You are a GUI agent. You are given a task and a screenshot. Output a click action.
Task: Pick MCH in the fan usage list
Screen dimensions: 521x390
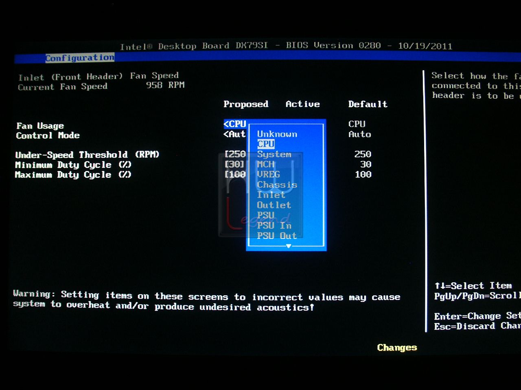pos(266,164)
